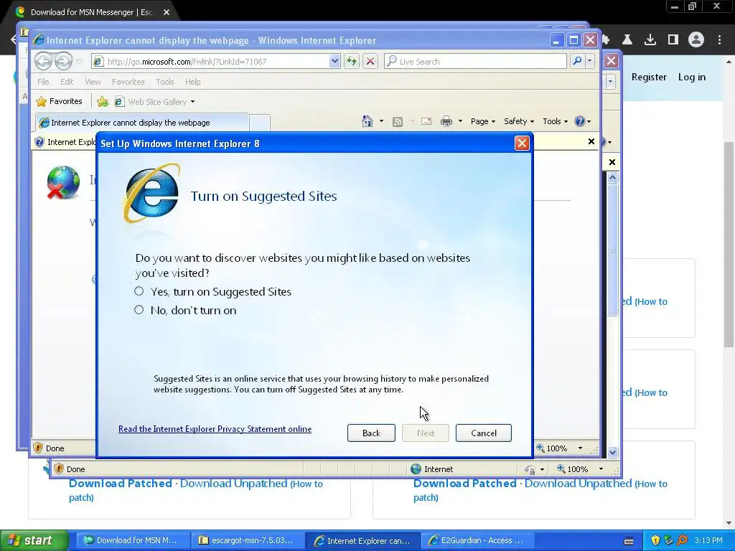Click Register link on web page
This screenshot has height=551, width=735.
coord(649,77)
